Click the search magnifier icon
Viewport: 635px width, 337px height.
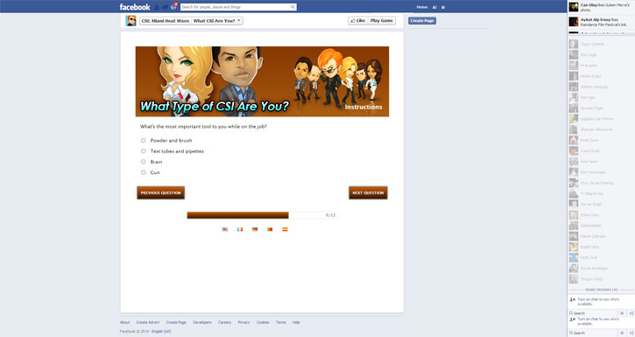coord(293,7)
